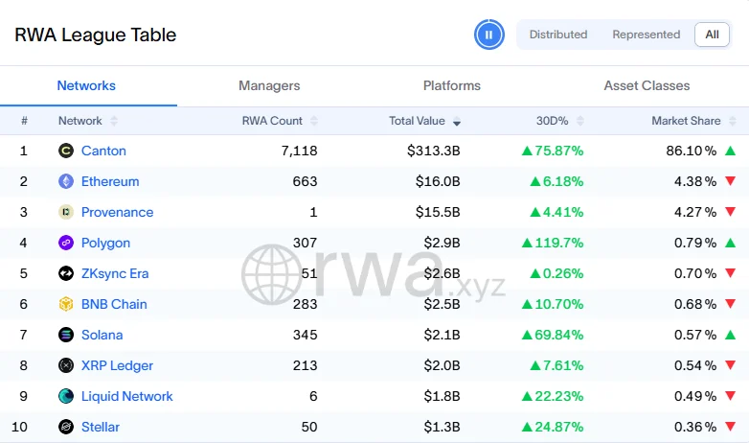This screenshot has height=443, width=749.
Task: Click the Polygon logo icon
Action: (66, 243)
